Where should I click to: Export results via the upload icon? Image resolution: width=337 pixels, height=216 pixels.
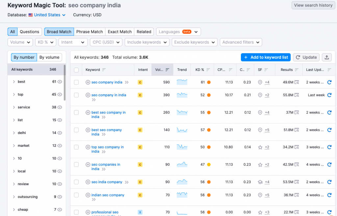(327, 57)
